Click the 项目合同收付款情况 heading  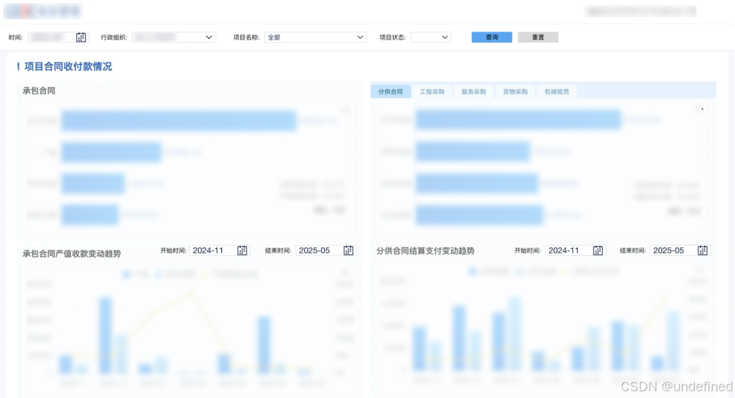click(x=68, y=67)
